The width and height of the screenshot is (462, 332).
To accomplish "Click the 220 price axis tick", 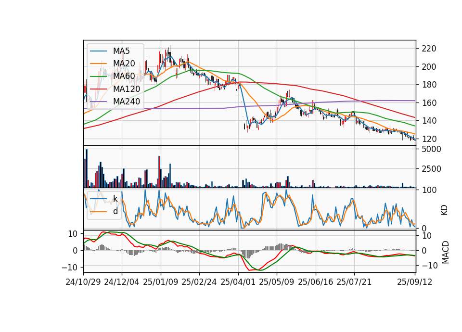I will (429, 49).
